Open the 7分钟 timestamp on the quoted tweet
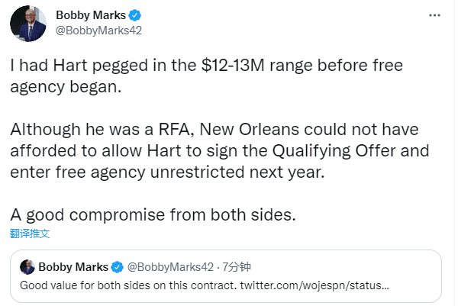Screen dimensions: 458x306 pos(236,267)
